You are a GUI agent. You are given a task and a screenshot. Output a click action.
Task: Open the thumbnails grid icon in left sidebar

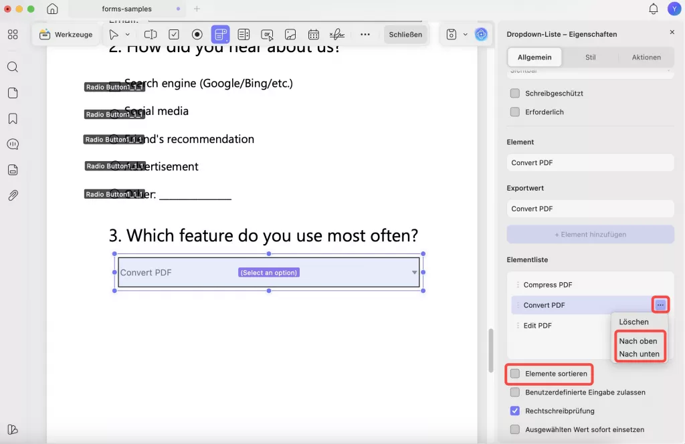point(13,35)
